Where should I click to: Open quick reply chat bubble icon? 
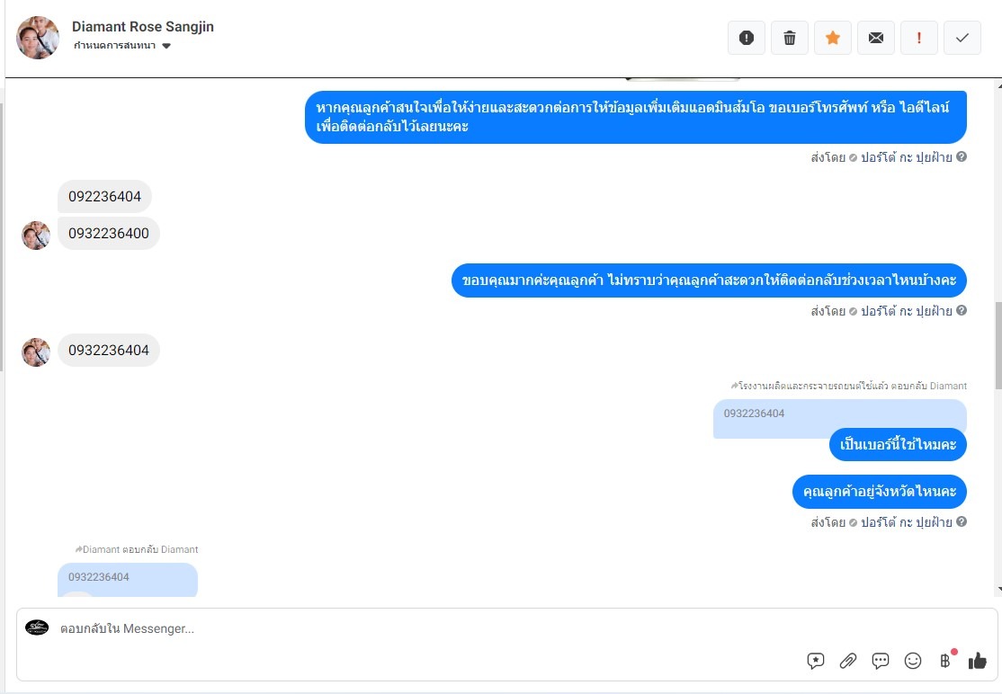tap(881, 661)
